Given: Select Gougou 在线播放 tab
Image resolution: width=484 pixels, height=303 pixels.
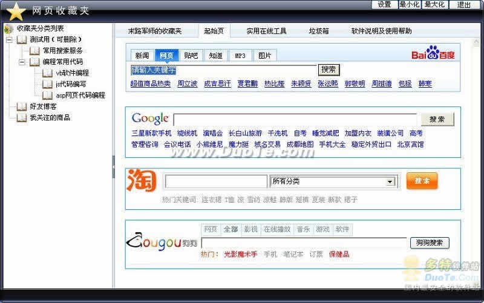Looking at the screenshot, I should pyautogui.click(x=277, y=229).
